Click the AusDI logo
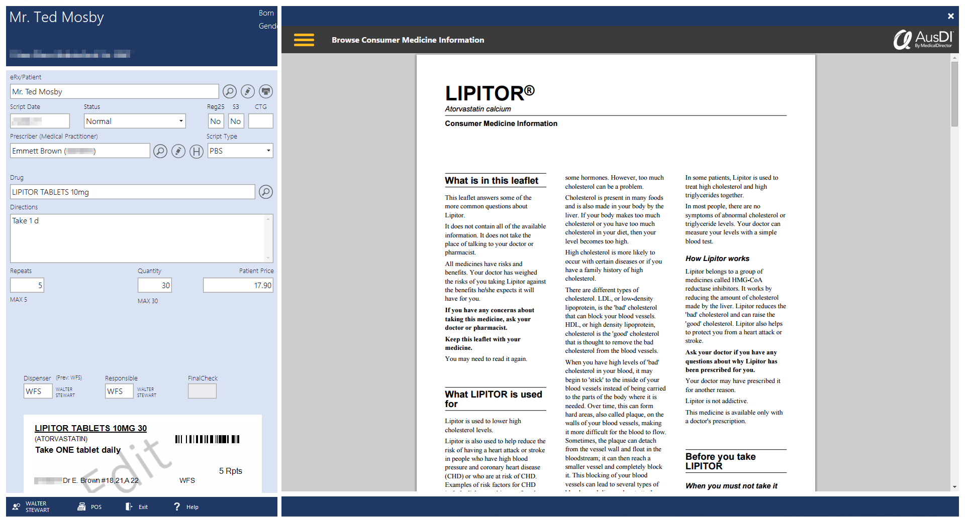Screen dimensions: 965x517 tap(923, 40)
